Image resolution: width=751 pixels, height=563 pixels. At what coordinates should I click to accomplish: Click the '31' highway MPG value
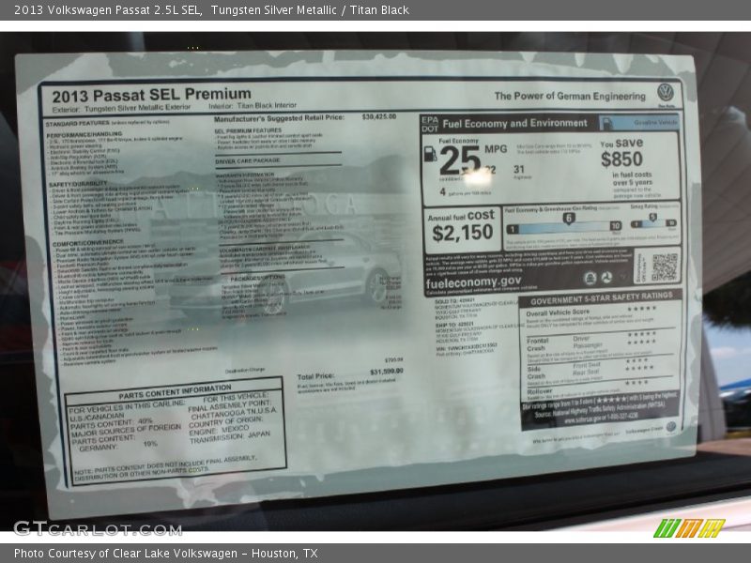(x=519, y=169)
